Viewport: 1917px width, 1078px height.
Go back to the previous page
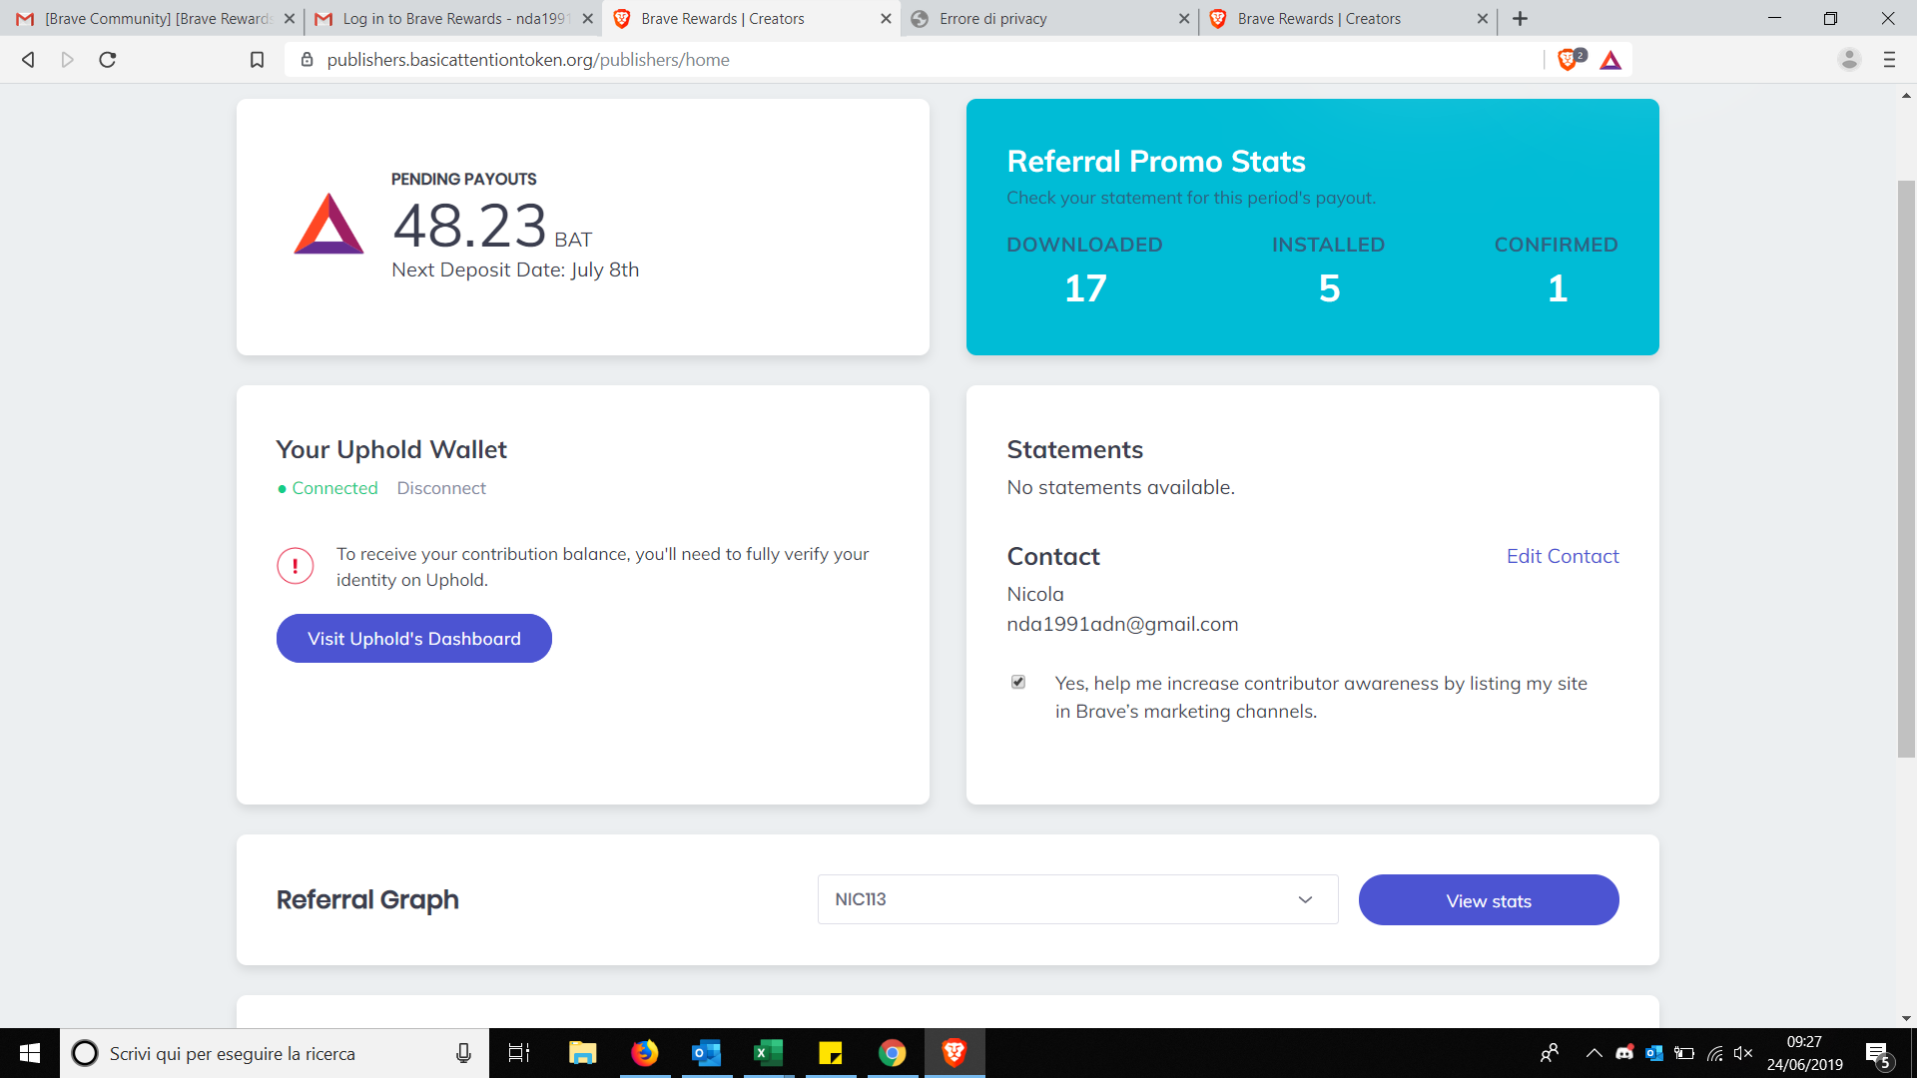(x=28, y=60)
